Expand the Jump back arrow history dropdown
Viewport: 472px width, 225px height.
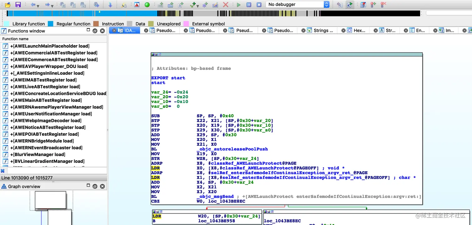coord(38,6)
